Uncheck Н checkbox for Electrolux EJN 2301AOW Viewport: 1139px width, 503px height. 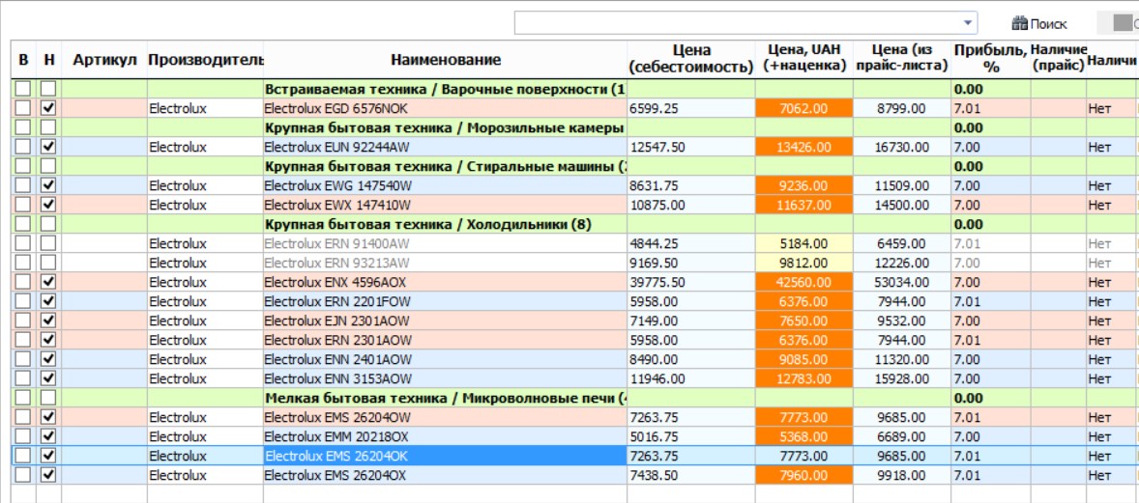(48, 321)
